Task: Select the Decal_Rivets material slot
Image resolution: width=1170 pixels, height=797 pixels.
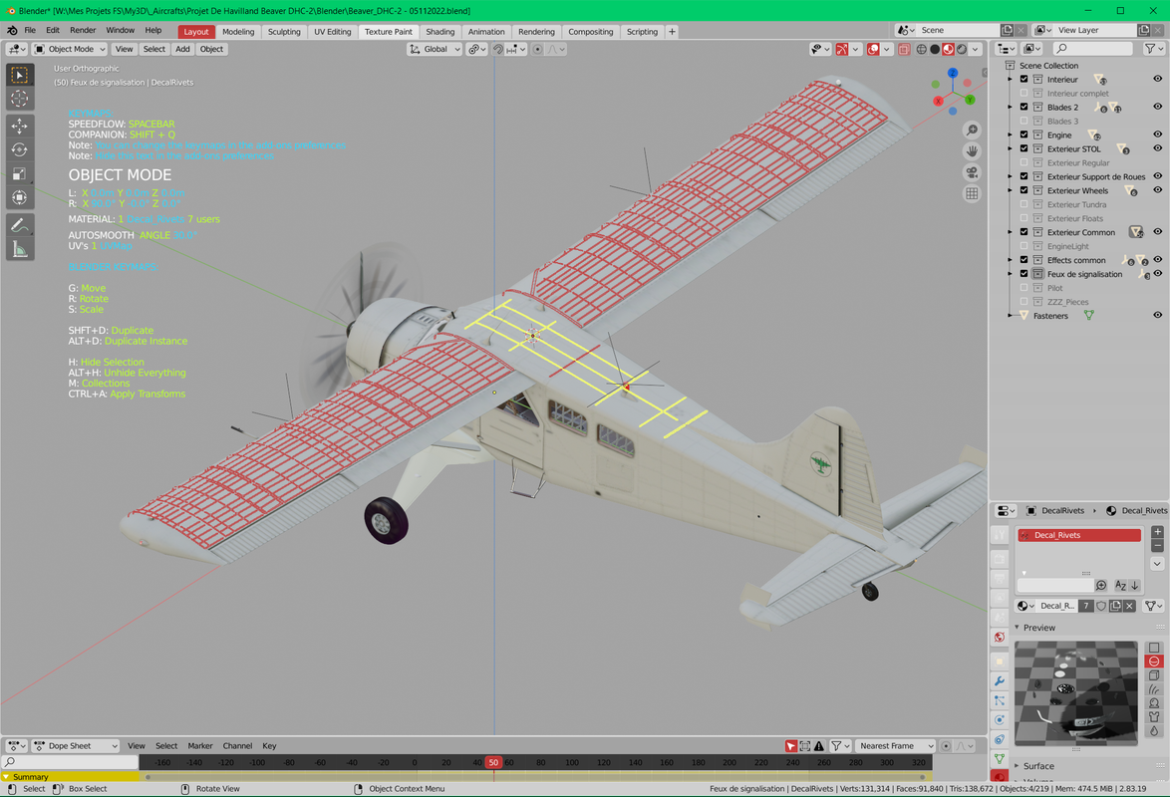Action: tap(1079, 535)
